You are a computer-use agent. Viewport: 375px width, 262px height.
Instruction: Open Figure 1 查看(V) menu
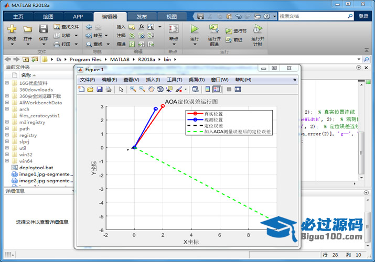[x=131, y=80]
